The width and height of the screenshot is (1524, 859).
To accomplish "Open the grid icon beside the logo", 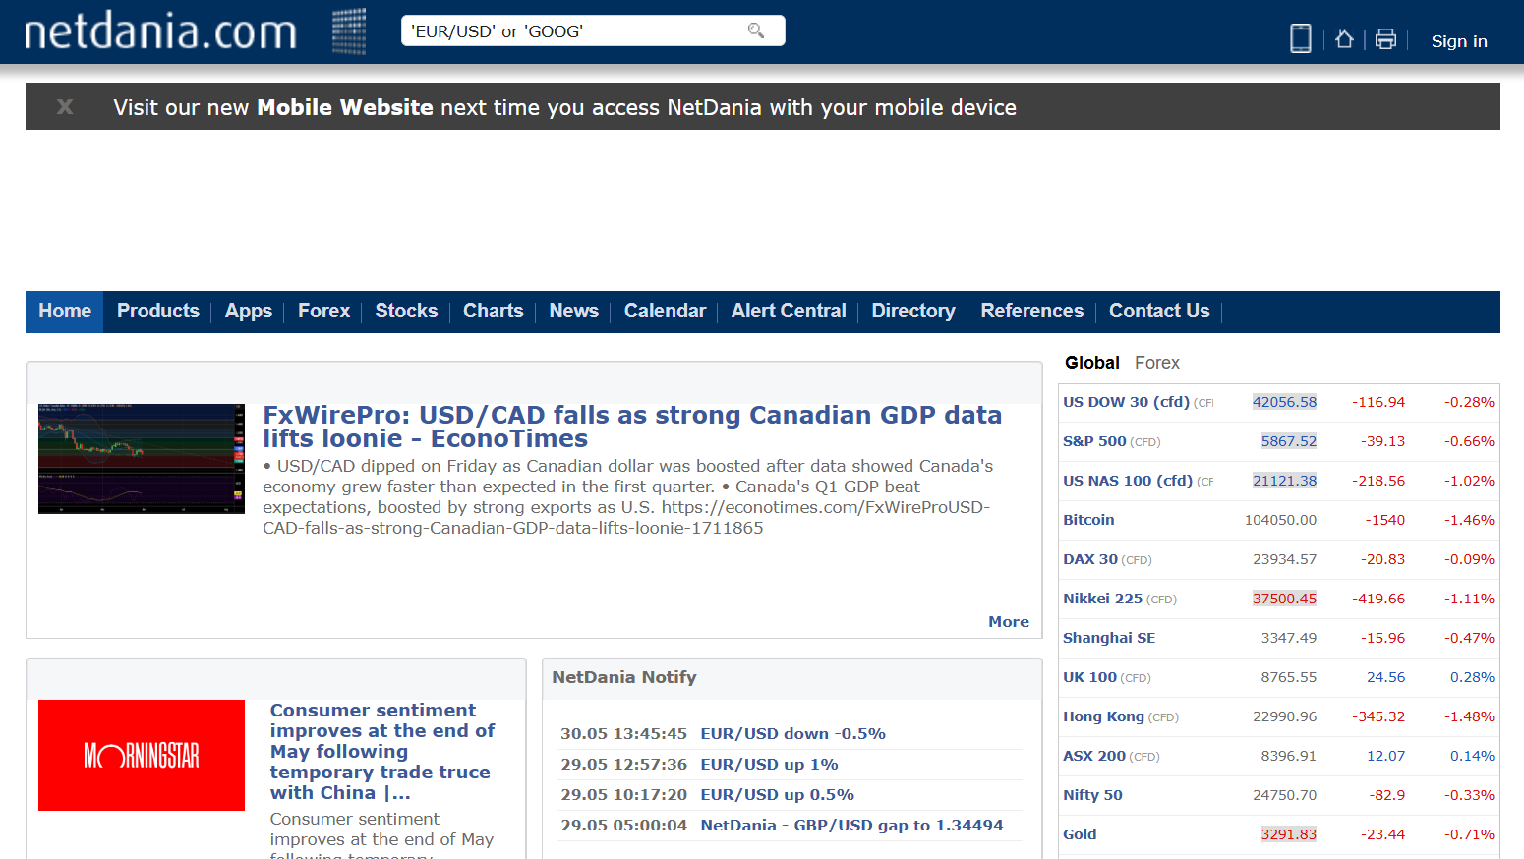I will pyautogui.click(x=349, y=31).
